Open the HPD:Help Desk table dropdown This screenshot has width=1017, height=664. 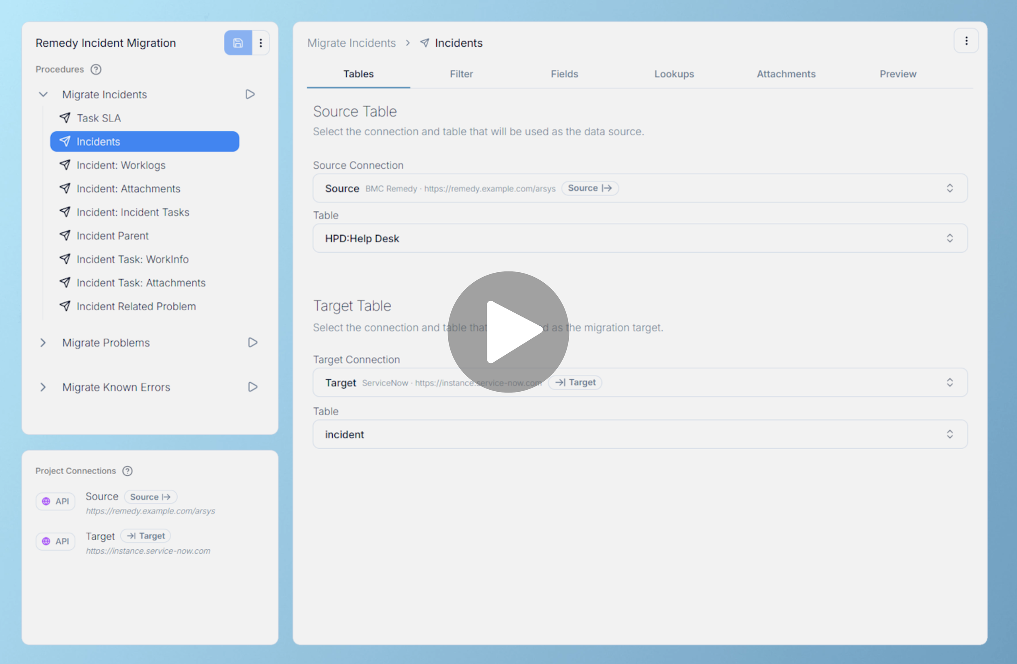640,238
